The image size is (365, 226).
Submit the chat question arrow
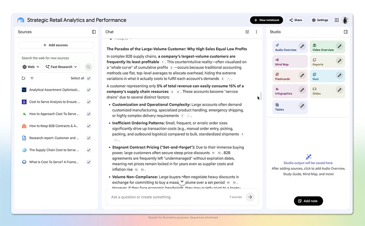pos(250,197)
